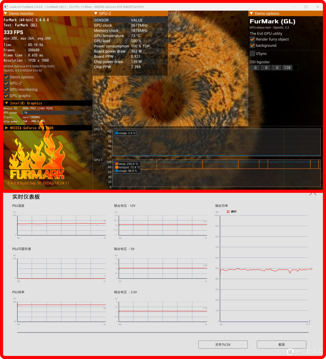Viewport: 326px width, 359px height.
Task: Click the PSU效率 chart
Action: pos(61,312)
